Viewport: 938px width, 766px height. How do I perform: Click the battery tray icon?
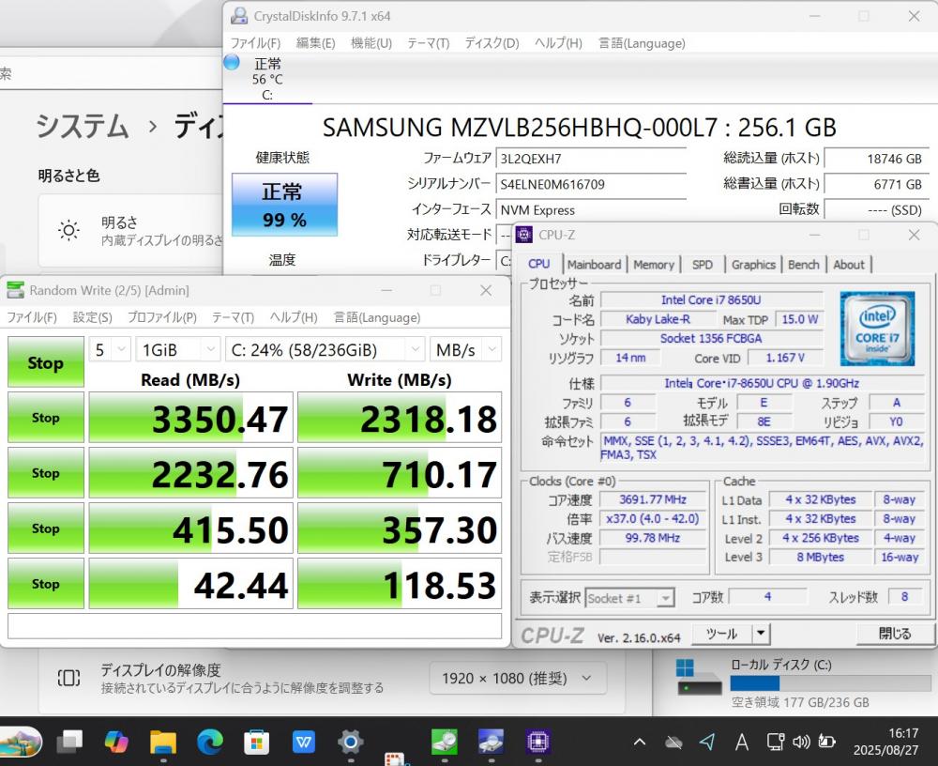click(x=826, y=743)
